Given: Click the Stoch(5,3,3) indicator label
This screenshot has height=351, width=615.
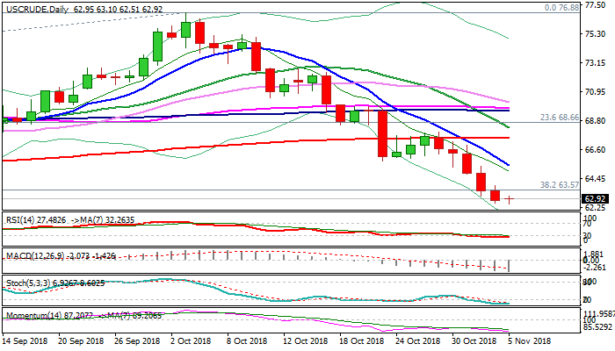Looking at the screenshot, I should (x=24, y=284).
